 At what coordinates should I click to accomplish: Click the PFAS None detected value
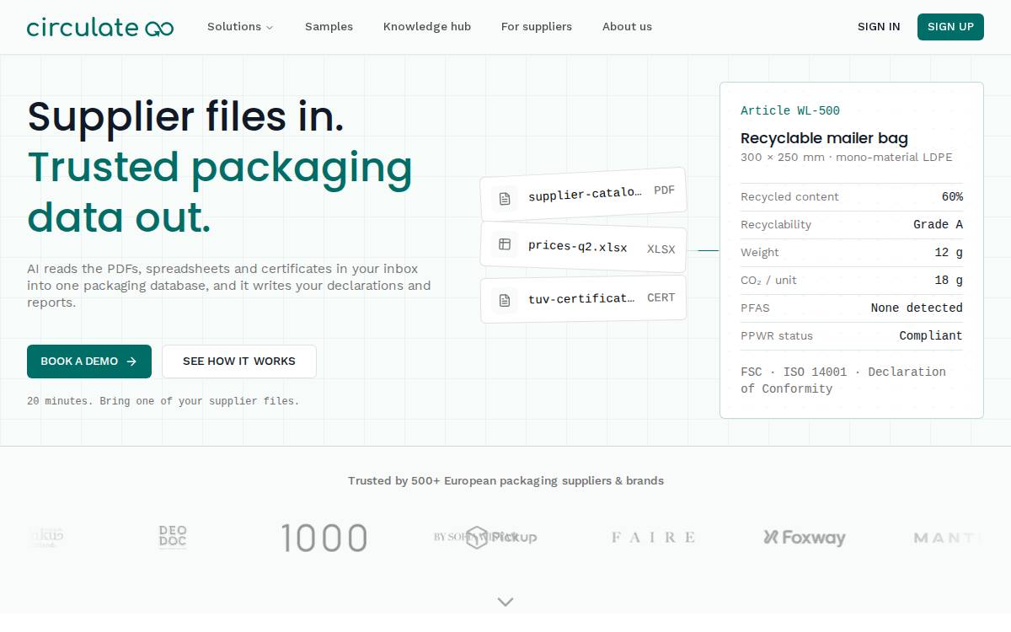pos(917,308)
